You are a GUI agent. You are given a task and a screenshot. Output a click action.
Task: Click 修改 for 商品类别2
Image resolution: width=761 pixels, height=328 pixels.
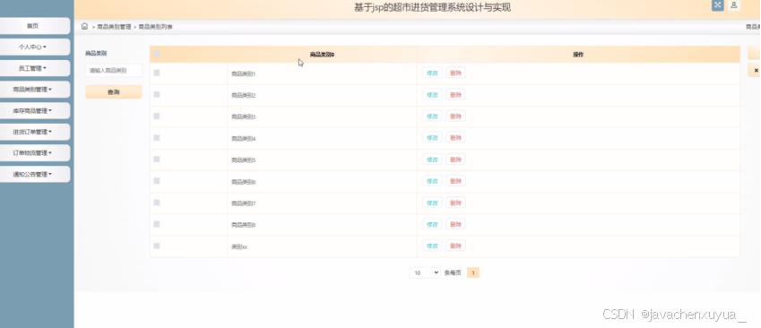432,95
